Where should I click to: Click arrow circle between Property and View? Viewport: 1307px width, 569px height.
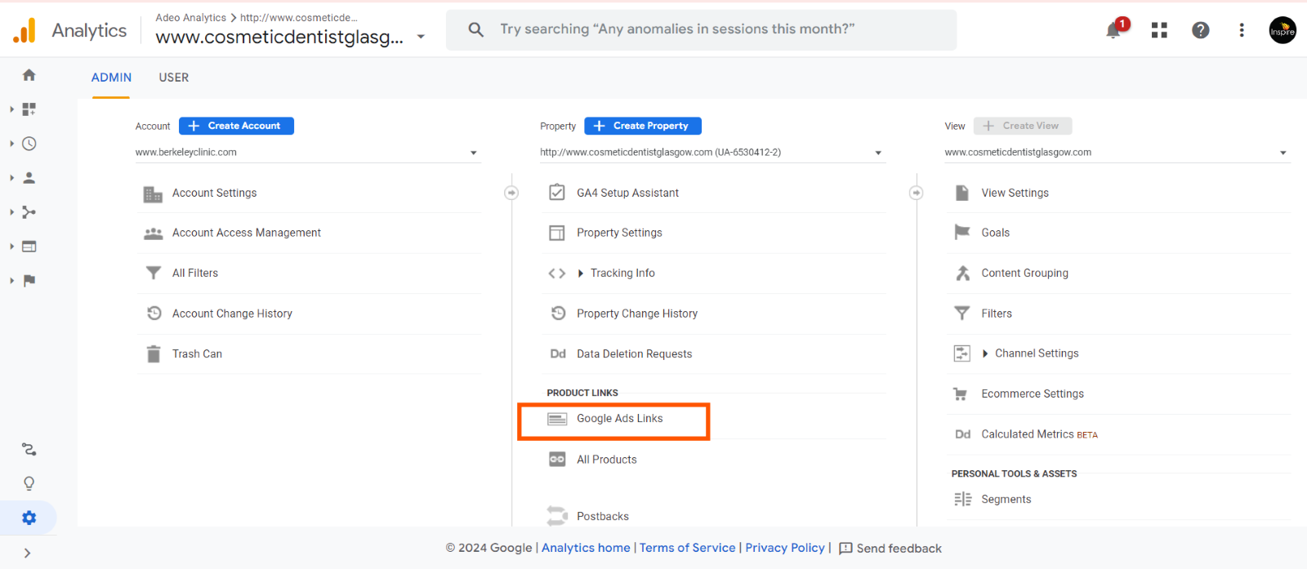click(917, 193)
